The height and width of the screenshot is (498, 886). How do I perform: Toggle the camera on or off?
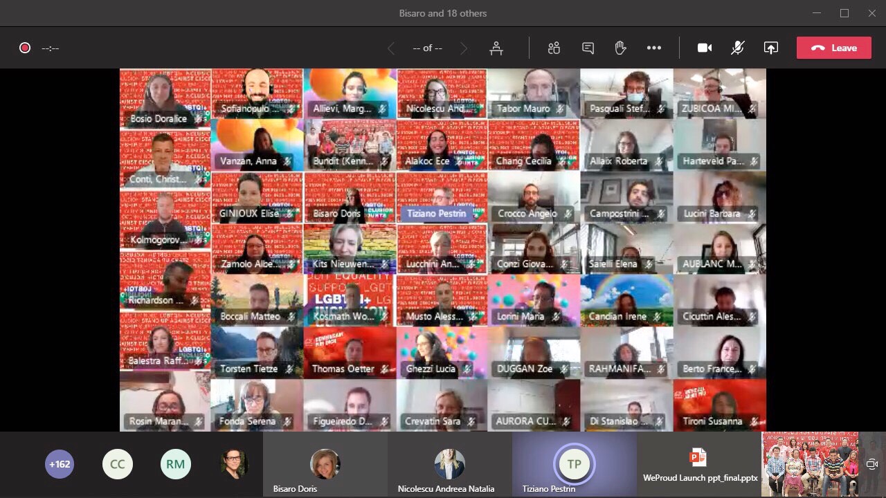(x=705, y=48)
